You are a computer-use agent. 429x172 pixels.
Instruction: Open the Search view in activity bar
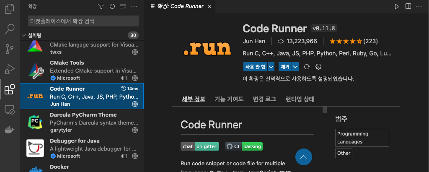[10, 29]
